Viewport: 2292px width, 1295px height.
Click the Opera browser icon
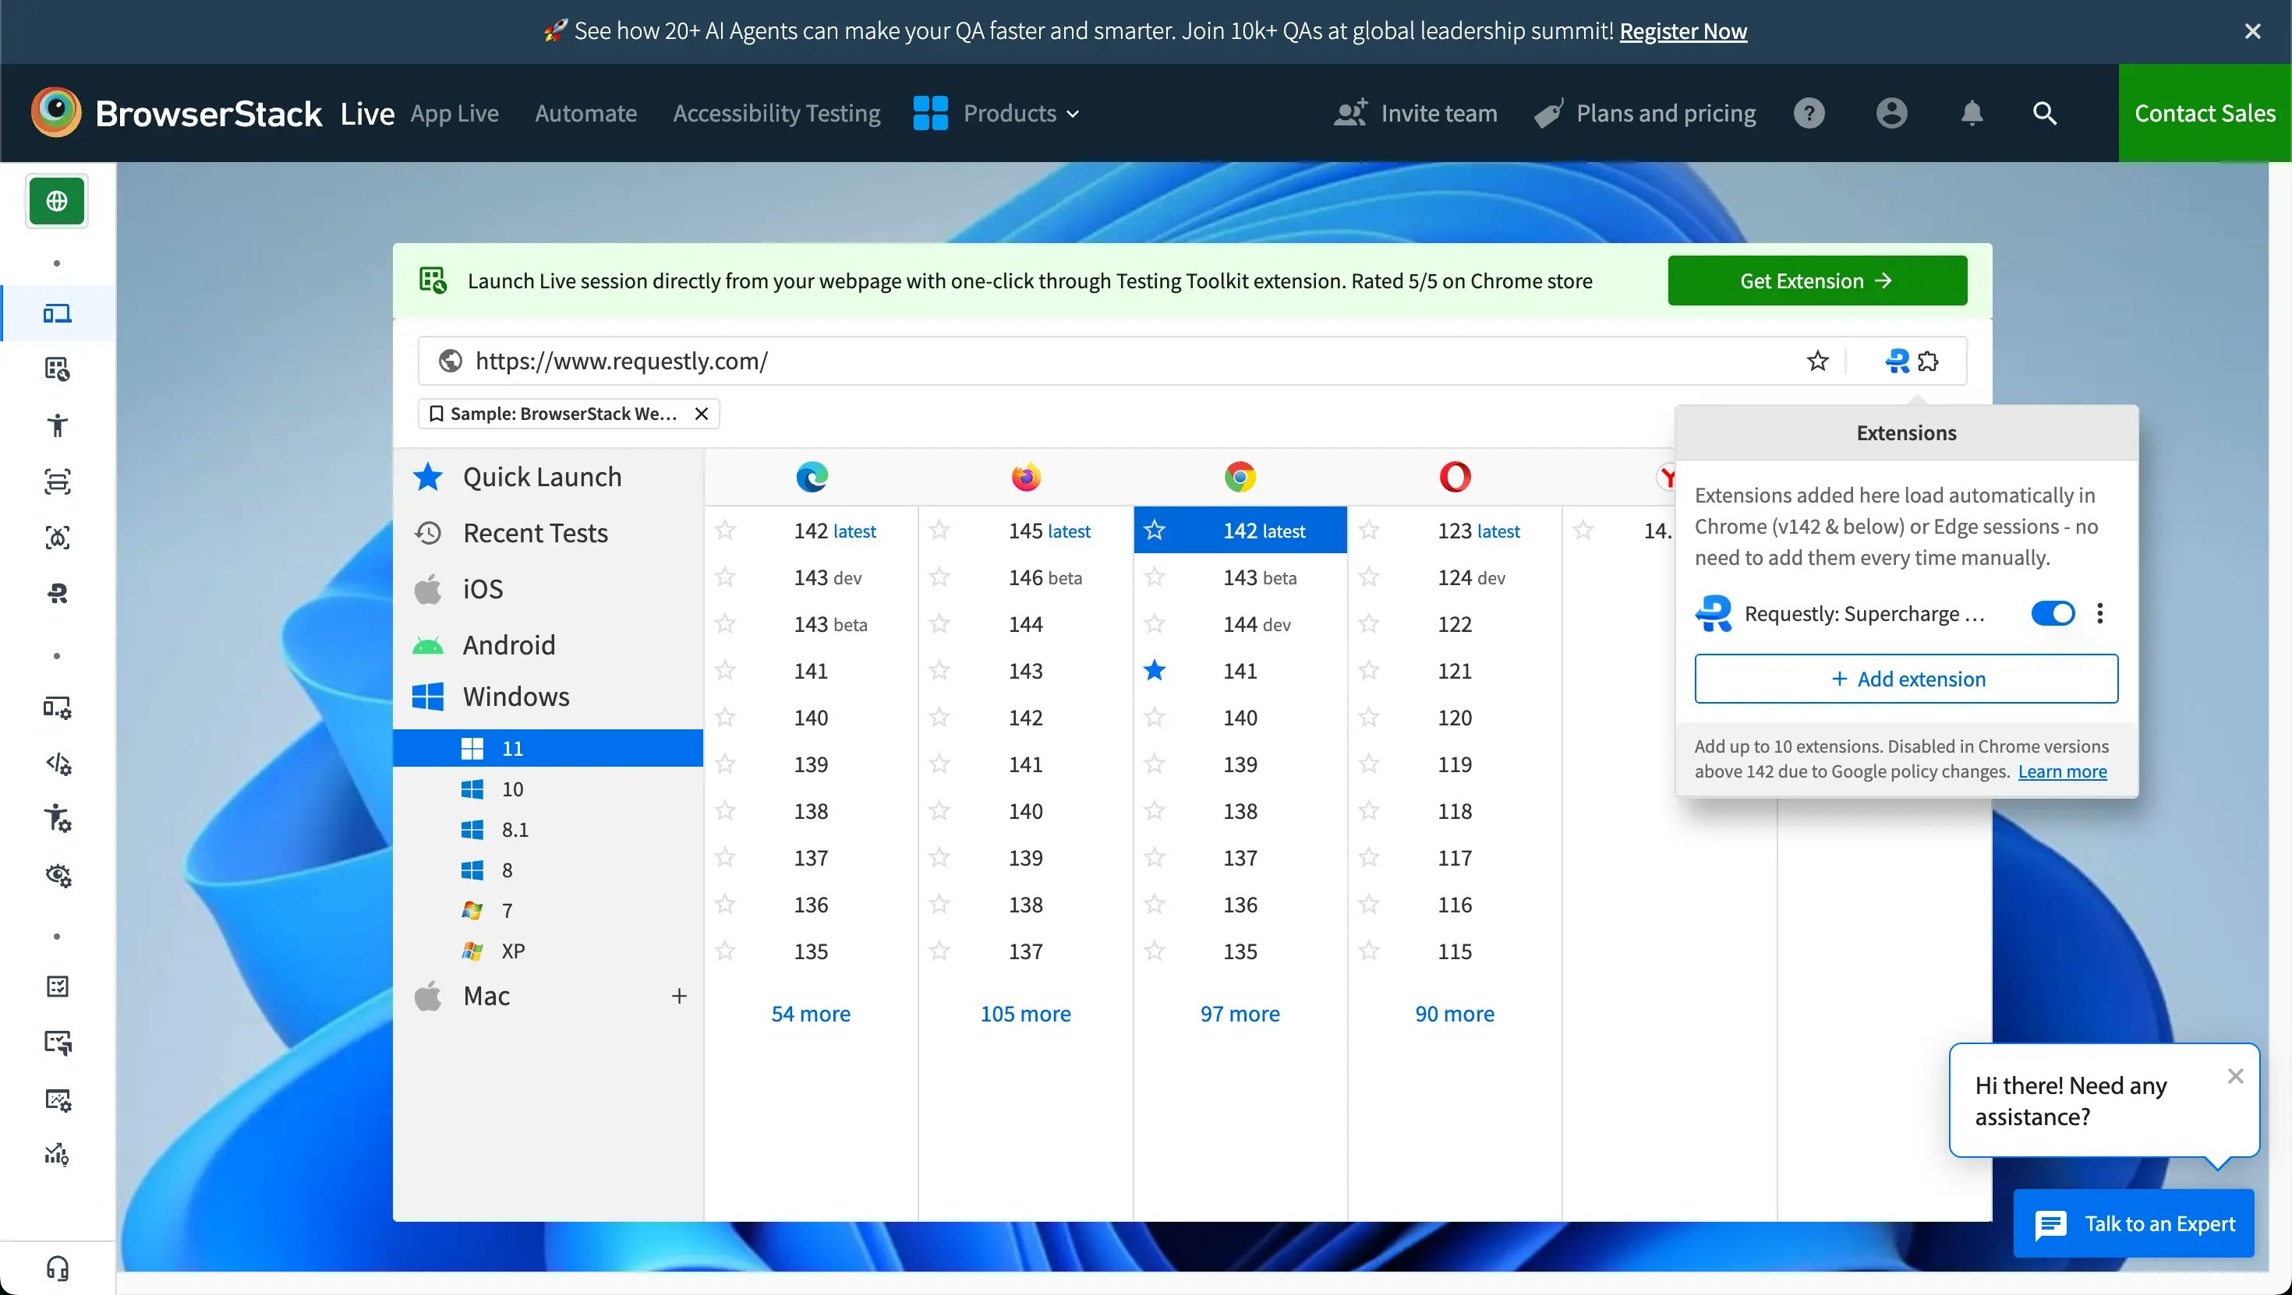pos(1455,477)
